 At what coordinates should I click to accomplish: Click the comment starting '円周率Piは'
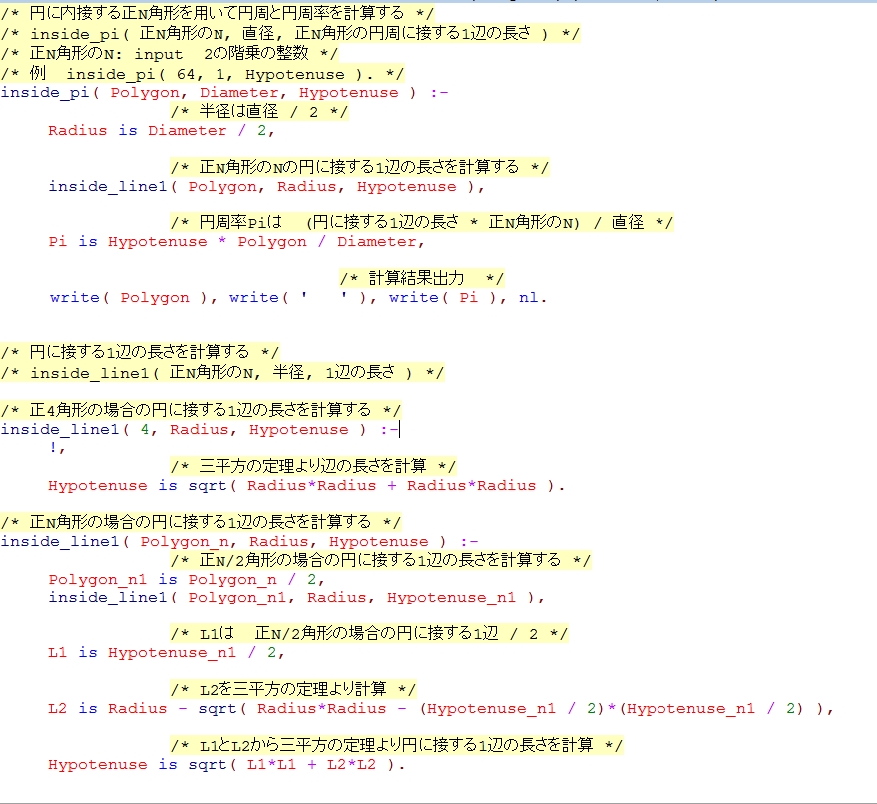coord(422,223)
